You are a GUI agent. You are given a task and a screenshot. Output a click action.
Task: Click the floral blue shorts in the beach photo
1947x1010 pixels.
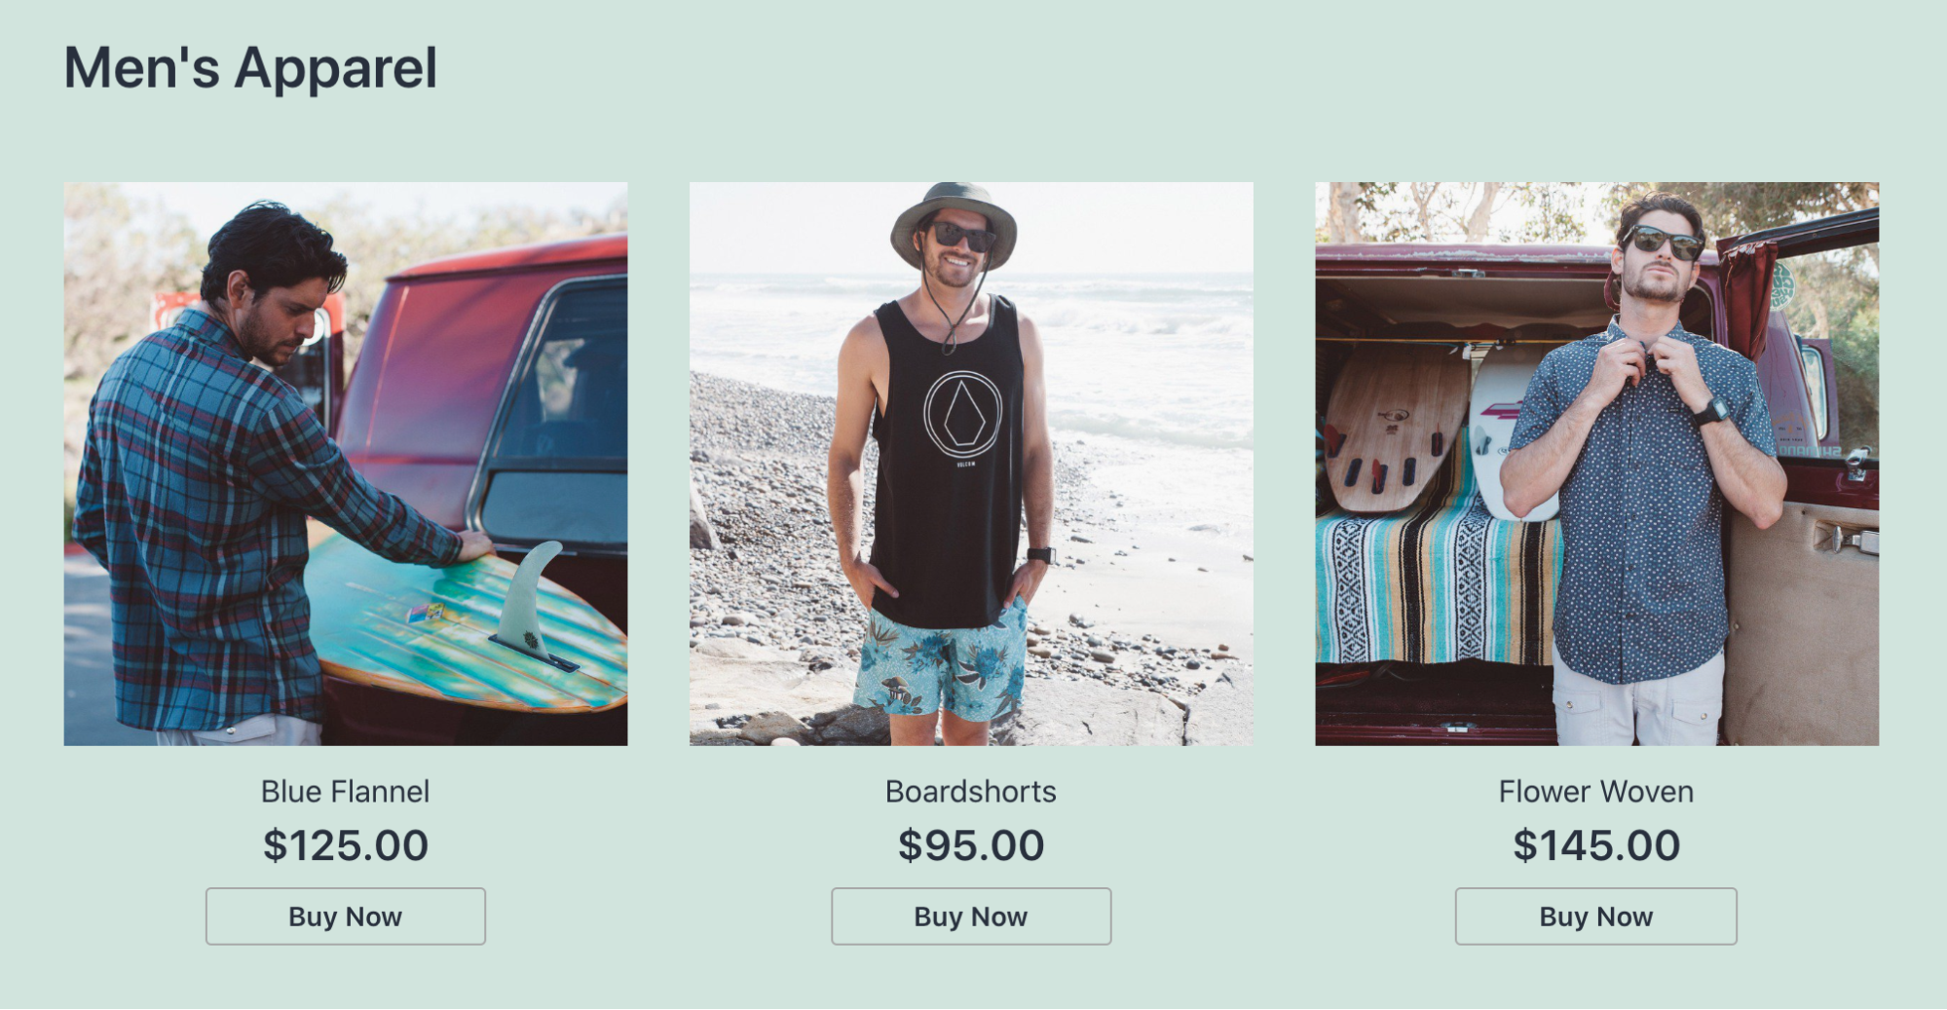[941, 662]
